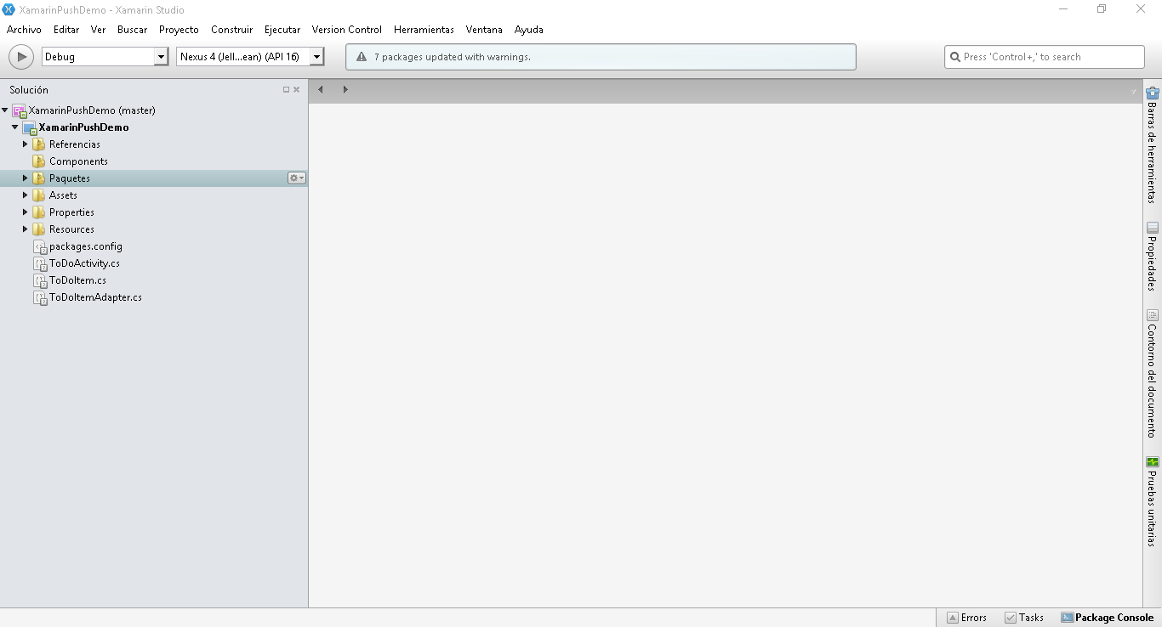Open the Nexus 4 device target dropdown
The width and height of the screenshot is (1162, 627).
[x=250, y=57]
